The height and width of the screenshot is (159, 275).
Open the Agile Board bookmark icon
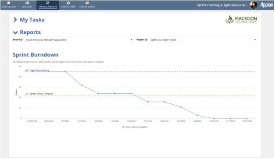tap(9, 3)
